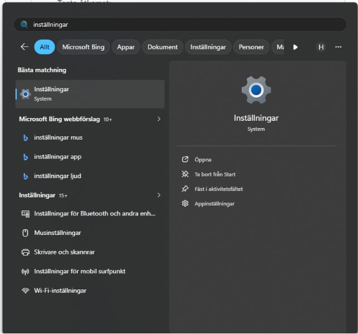This screenshot has height=334, width=358.
Task: Click the back arrow in search filters
Action: coord(24,47)
